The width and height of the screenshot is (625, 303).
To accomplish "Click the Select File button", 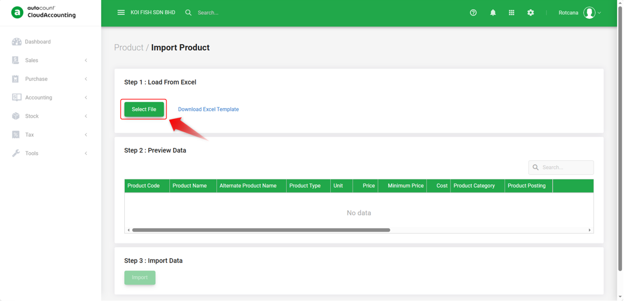I will [144, 109].
